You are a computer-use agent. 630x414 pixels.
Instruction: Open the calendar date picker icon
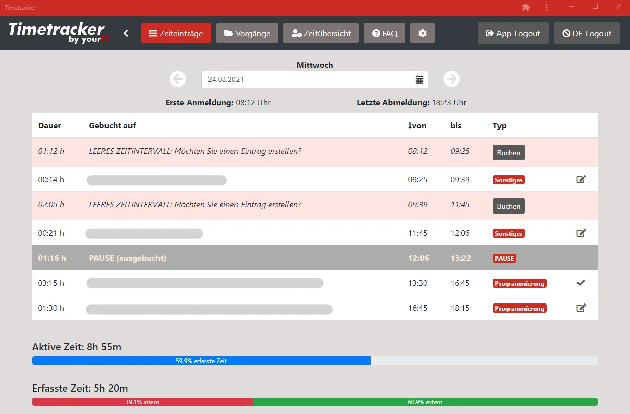pos(419,79)
